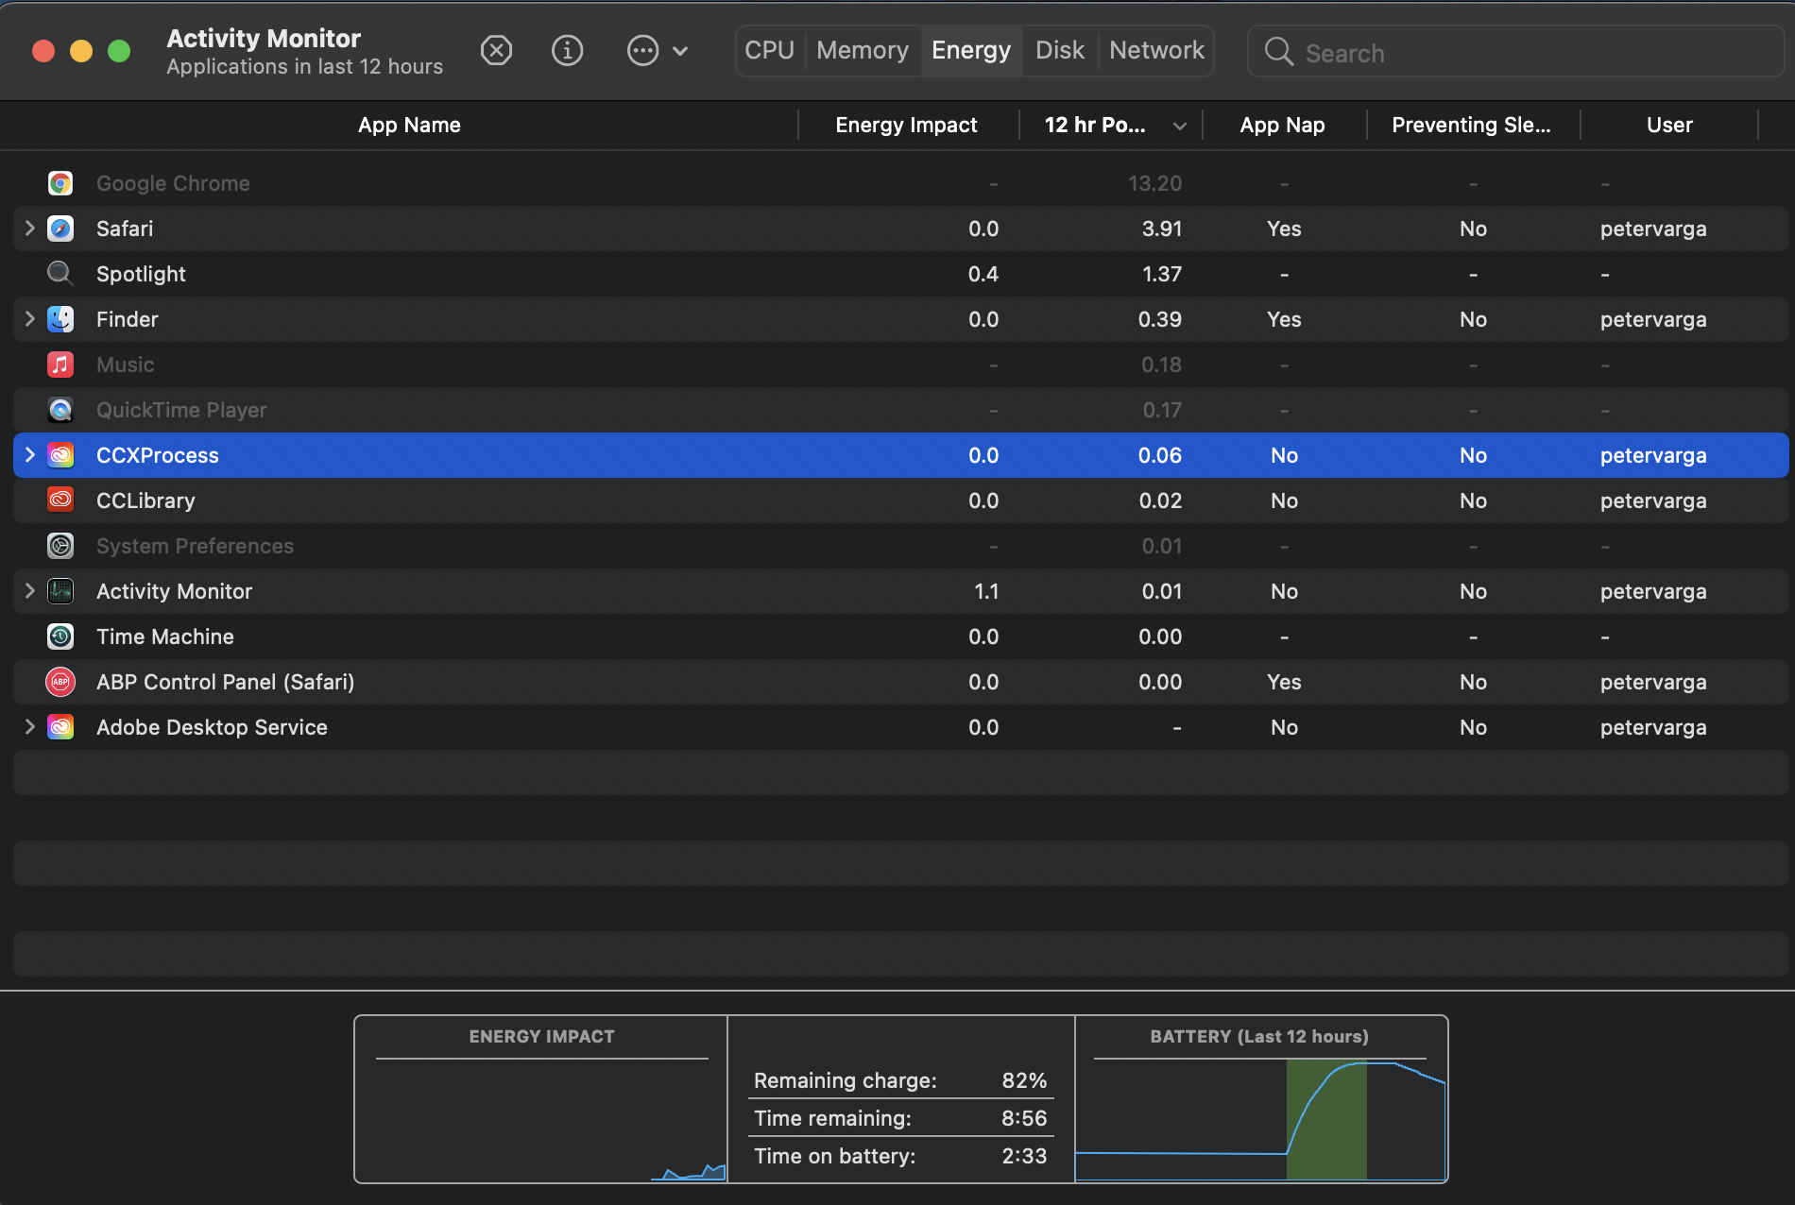The width and height of the screenshot is (1795, 1205).
Task: Select the Time Machine row name
Action: coord(165,636)
